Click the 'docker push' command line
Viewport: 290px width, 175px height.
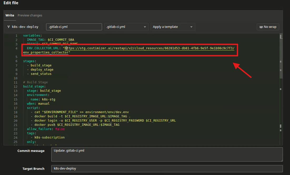click(75, 125)
